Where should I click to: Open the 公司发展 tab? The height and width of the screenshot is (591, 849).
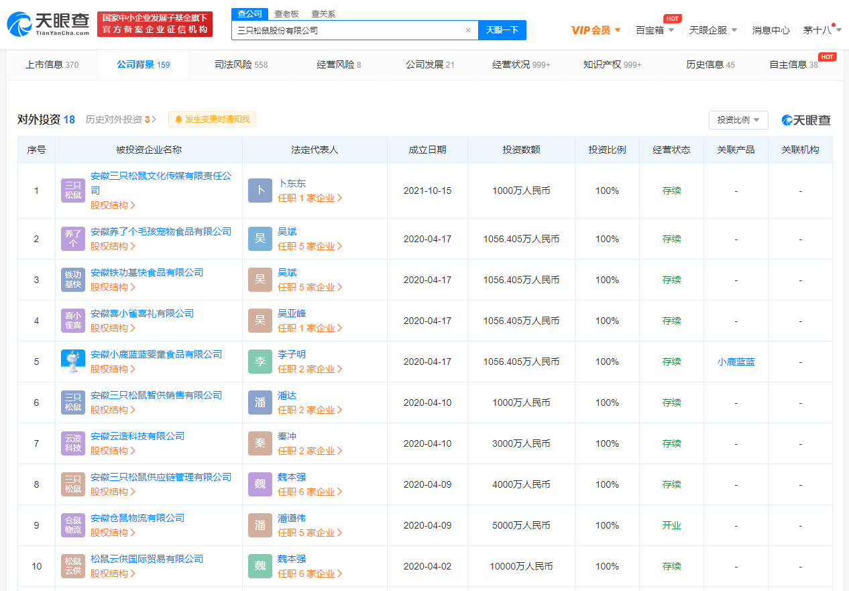pyautogui.click(x=430, y=65)
